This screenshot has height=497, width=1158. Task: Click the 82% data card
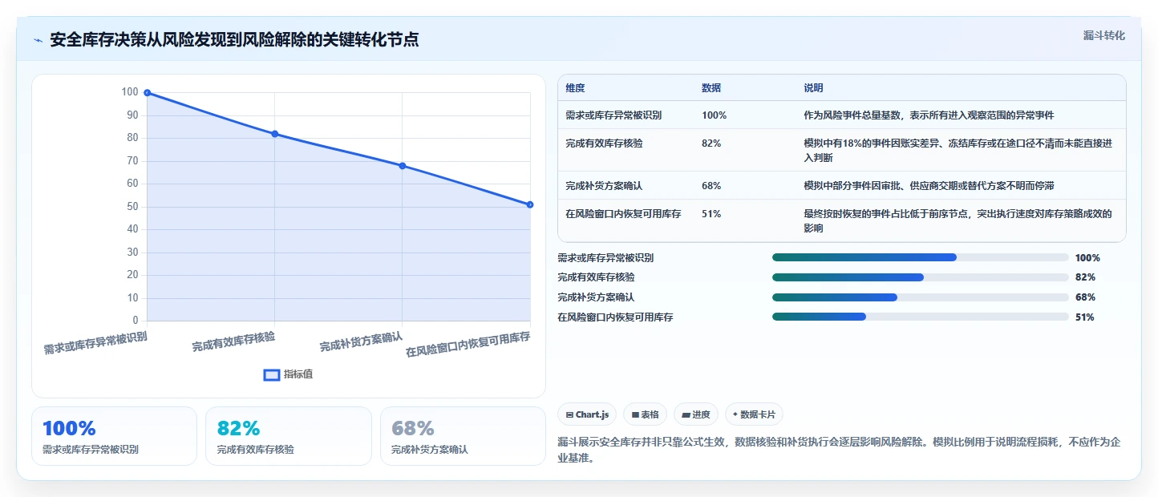289,436
